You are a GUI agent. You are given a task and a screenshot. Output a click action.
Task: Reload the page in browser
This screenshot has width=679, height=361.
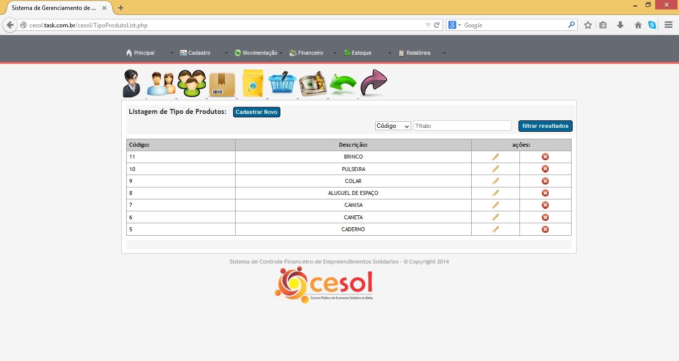coord(437,25)
